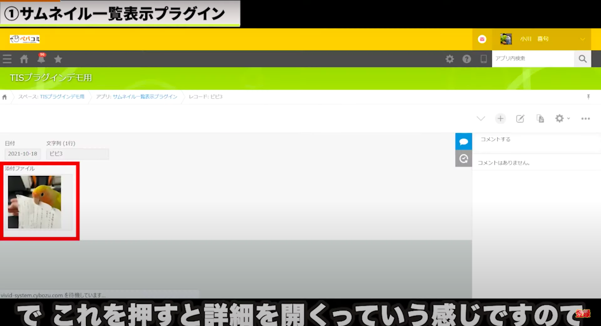
Task: Edit the record with pencil icon
Action: coord(520,119)
